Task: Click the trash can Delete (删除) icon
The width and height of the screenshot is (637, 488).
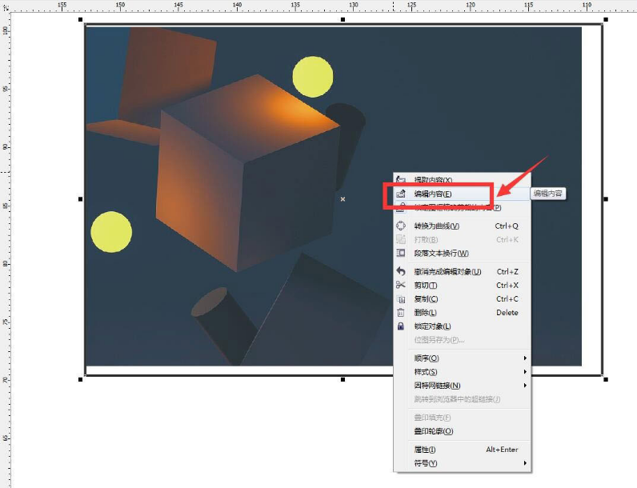Action: 401,313
